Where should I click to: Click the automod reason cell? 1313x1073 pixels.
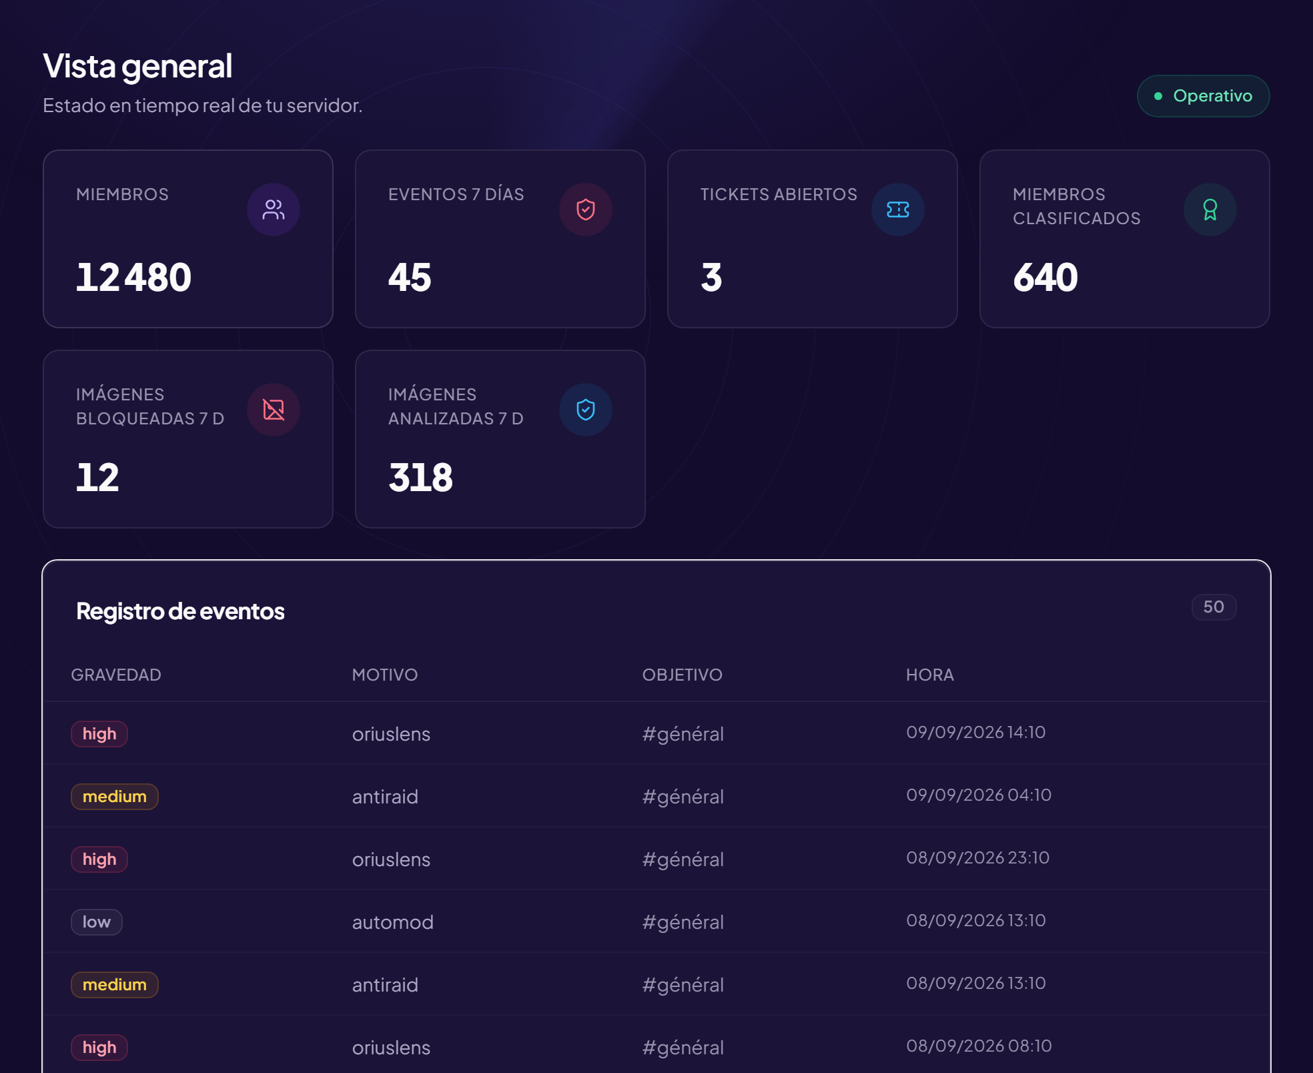click(x=393, y=922)
